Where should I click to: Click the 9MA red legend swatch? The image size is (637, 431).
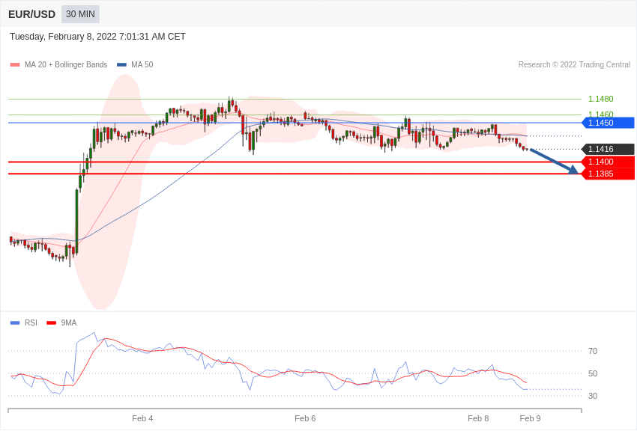[52, 323]
